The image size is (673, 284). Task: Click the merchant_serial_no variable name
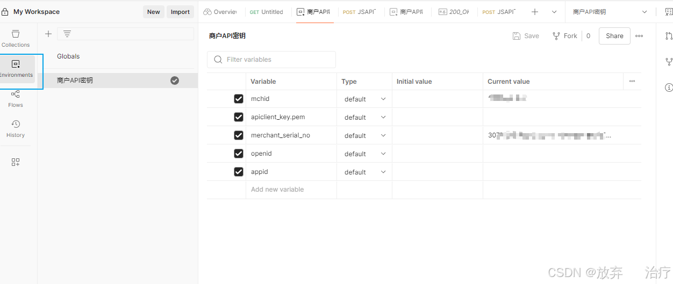(281, 135)
